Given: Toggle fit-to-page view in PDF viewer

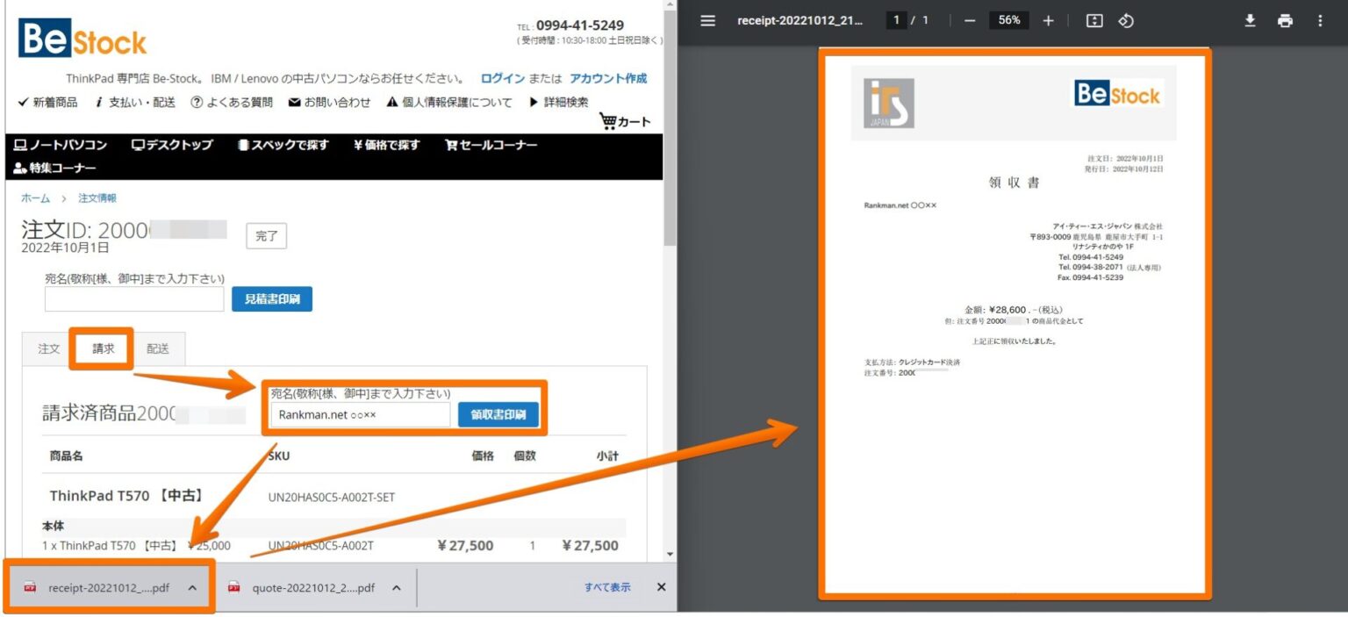Looking at the screenshot, I should tap(1093, 19).
